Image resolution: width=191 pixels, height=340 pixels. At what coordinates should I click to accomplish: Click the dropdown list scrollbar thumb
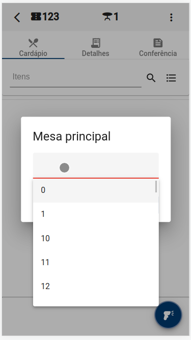(156, 186)
